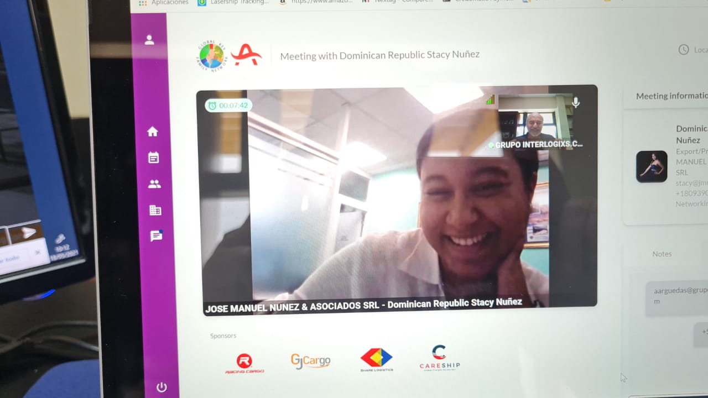Click the Careship sponsor logo
The height and width of the screenshot is (398, 708).
pyautogui.click(x=439, y=358)
